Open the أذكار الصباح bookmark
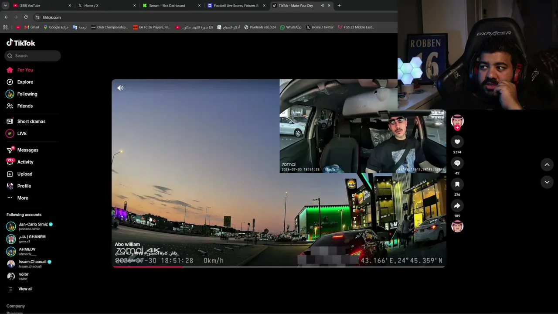558x314 pixels. click(x=228, y=27)
